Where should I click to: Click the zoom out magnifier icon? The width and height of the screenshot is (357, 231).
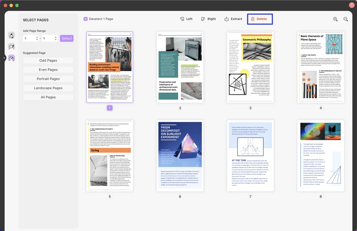(346, 19)
